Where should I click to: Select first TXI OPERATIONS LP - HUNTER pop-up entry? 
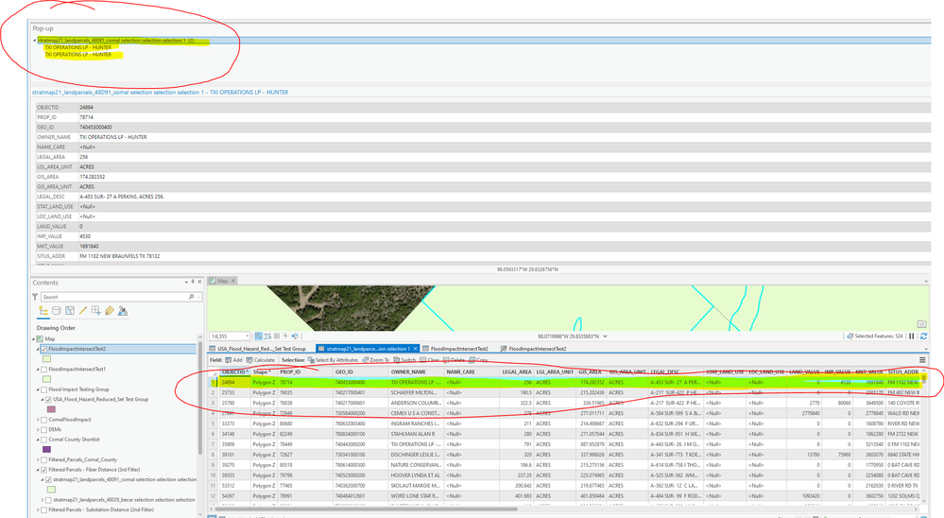click(78, 47)
